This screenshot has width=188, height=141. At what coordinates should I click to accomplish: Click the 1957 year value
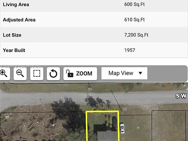130,50
